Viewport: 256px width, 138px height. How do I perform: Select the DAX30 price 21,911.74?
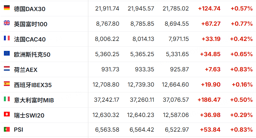tap(107, 9)
